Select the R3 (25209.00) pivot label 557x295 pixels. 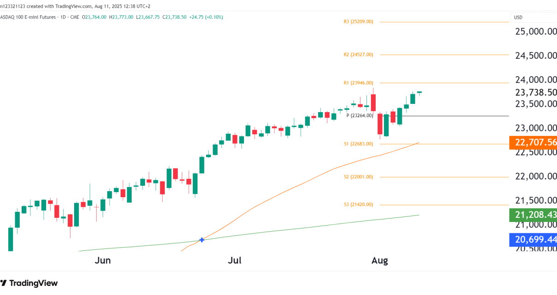pyautogui.click(x=358, y=22)
